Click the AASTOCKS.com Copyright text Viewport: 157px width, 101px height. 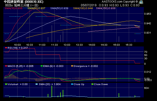coord(120,2)
